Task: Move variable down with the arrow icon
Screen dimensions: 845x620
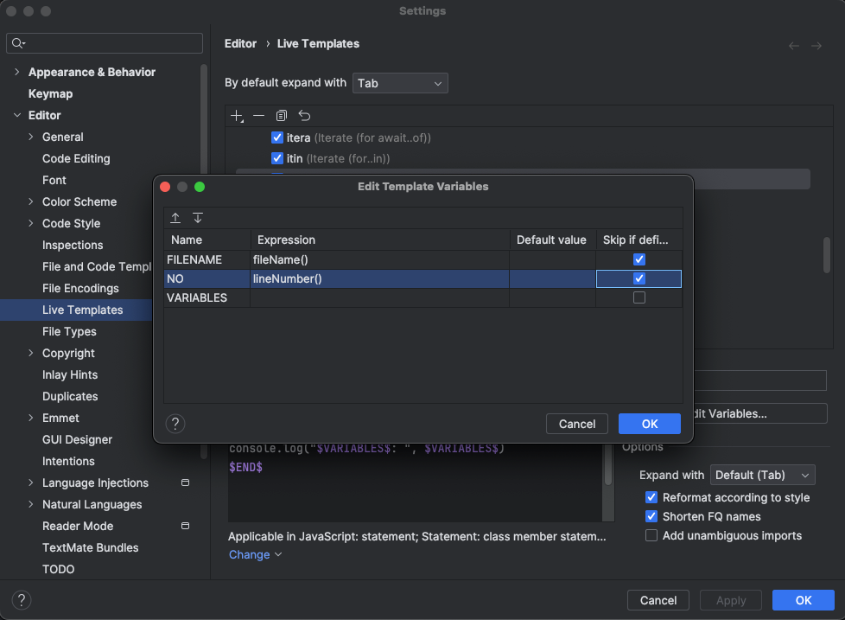Action: click(198, 218)
